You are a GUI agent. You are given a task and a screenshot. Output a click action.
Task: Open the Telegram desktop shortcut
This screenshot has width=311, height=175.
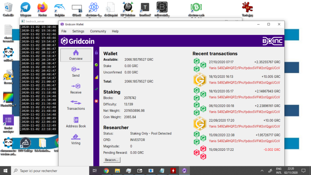click(x=26, y=9)
